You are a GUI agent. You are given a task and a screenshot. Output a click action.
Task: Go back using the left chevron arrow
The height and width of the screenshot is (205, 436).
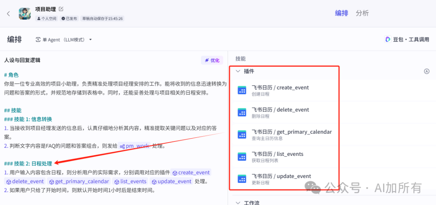click(8, 14)
